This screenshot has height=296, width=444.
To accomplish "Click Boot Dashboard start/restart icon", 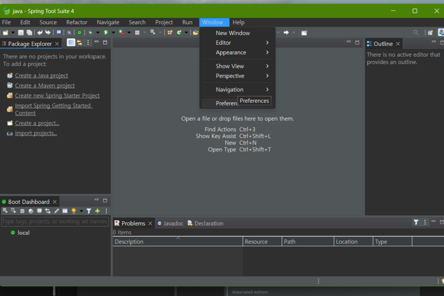I will point(5,210).
